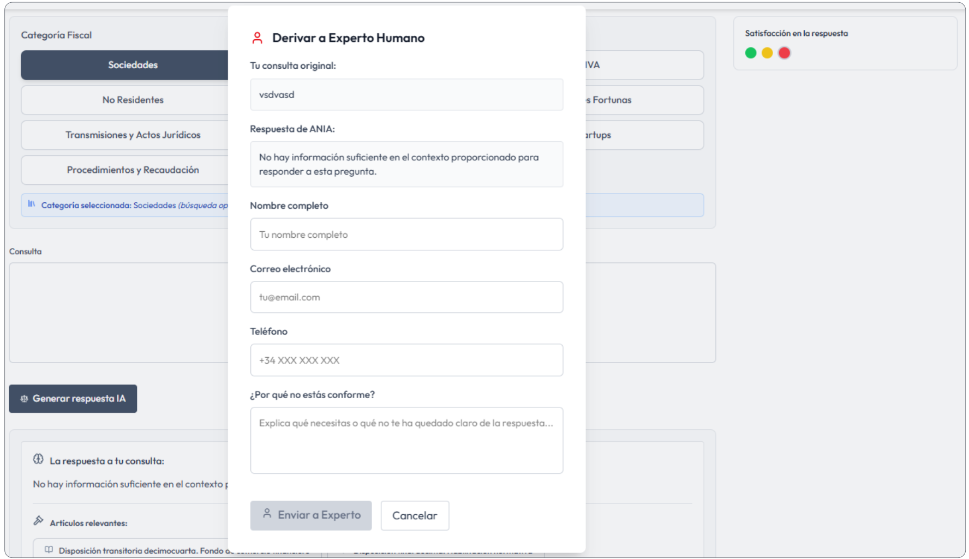
Task: Select the yellow satisfaction dot
Action: (x=767, y=53)
